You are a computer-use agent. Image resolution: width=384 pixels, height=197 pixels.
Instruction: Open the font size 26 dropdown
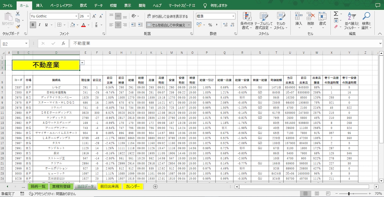point(88,16)
